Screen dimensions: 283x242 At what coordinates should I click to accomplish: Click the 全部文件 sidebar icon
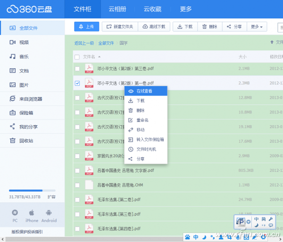tap(12, 28)
